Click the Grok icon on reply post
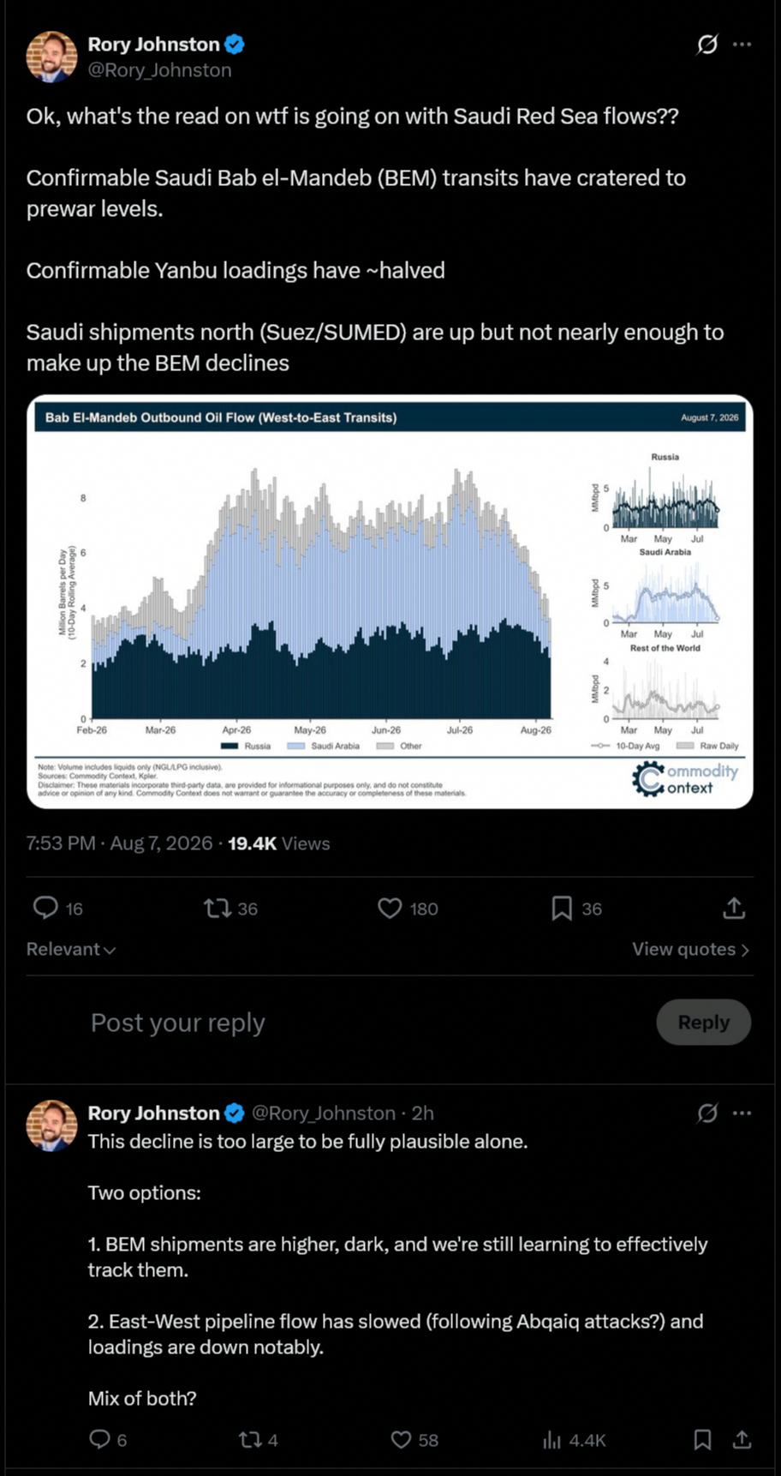The image size is (781, 1476). pyautogui.click(x=706, y=1113)
